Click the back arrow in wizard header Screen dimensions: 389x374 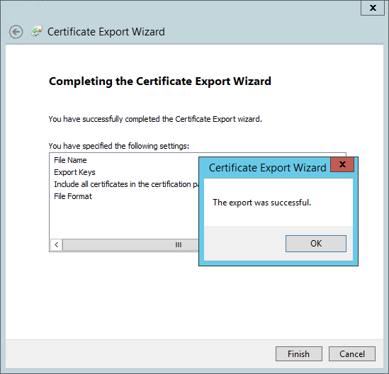pos(16,32)
